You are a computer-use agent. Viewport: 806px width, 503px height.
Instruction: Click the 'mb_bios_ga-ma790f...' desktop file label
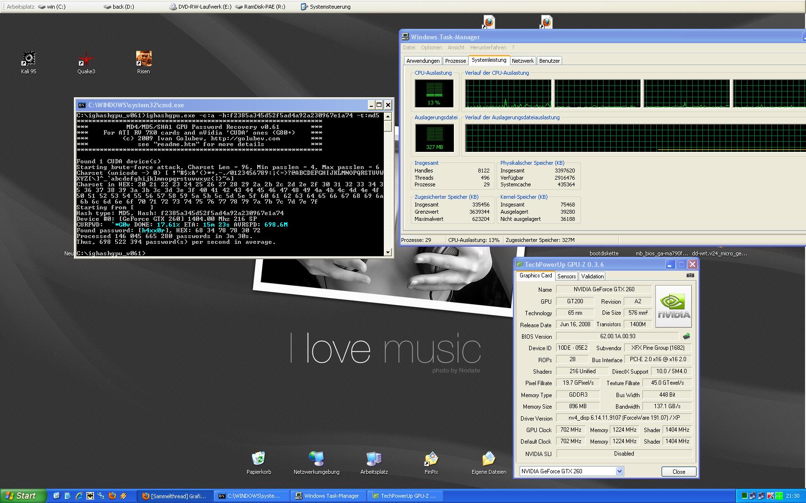(662, 253)
